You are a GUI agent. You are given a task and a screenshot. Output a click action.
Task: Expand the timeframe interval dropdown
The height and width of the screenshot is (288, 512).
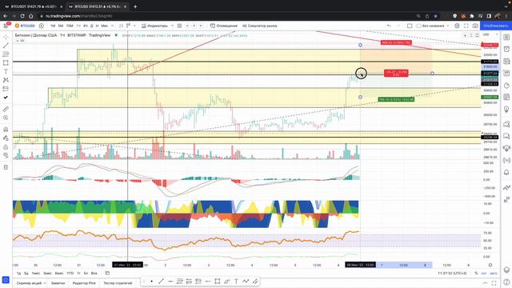pos(112,26)
